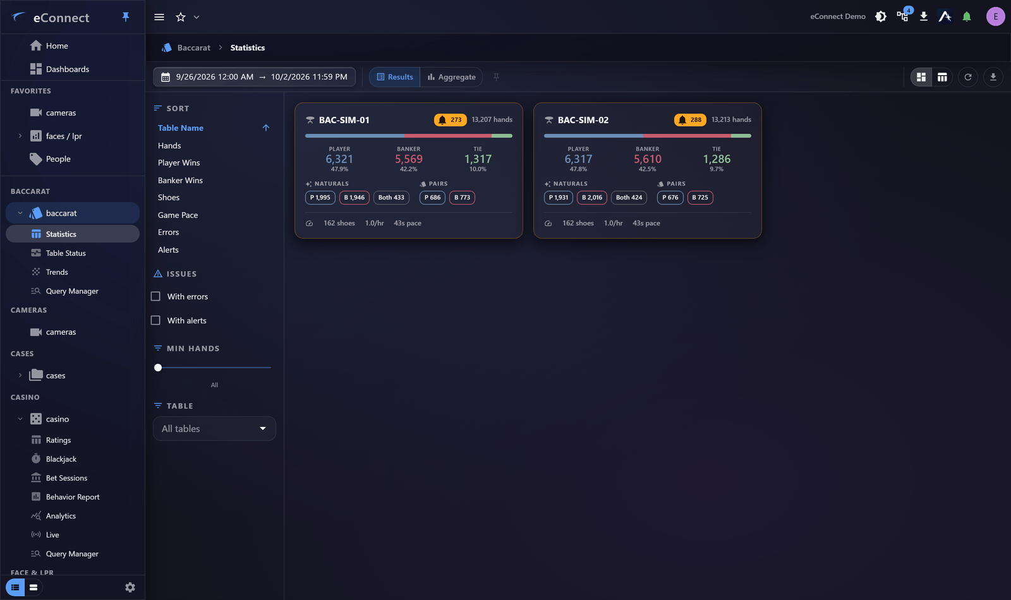Image resolution: width=1011 pixels, height=600 pixels.
Task: Collapse the baccarat tree group
Action: pyautogui.click(x=20, y=213)
